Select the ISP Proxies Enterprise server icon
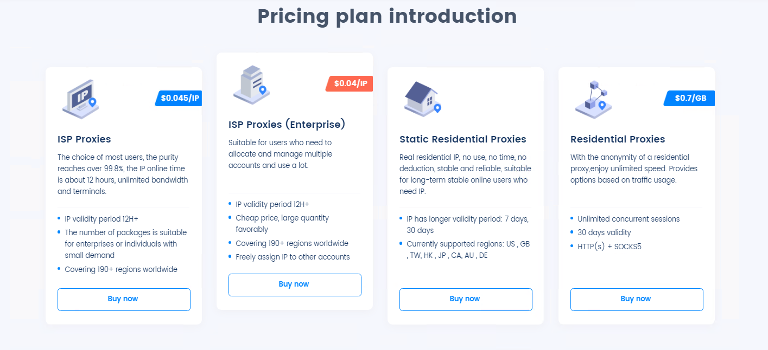This screenshot has width=768, height=350. (251, 84)
